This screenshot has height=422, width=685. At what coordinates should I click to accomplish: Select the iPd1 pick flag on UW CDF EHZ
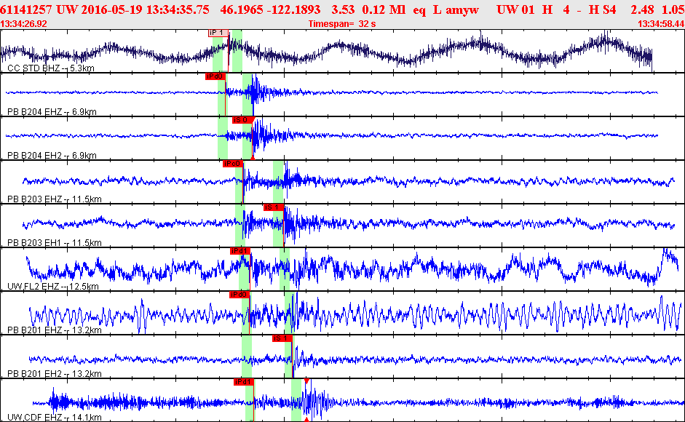click(x=243, y=382)
